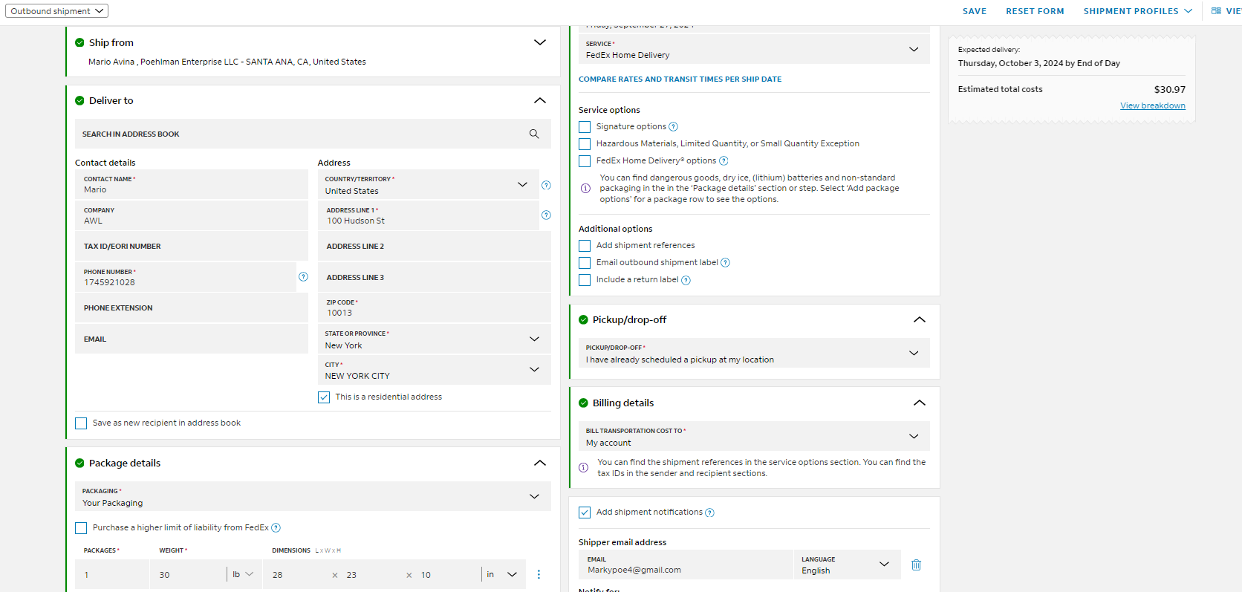Screen dimensions: 1242x592
Task: Collapse the Billing details section
Action: (920, 403)
